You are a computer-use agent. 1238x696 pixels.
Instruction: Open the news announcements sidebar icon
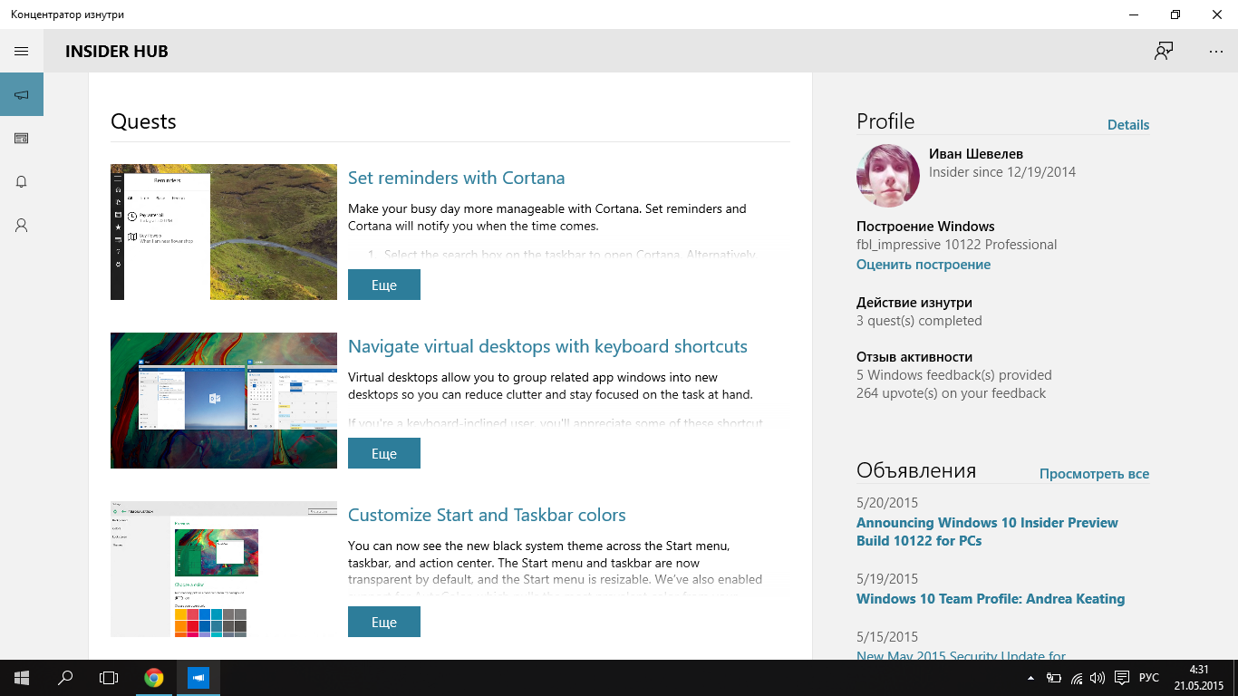22,138
